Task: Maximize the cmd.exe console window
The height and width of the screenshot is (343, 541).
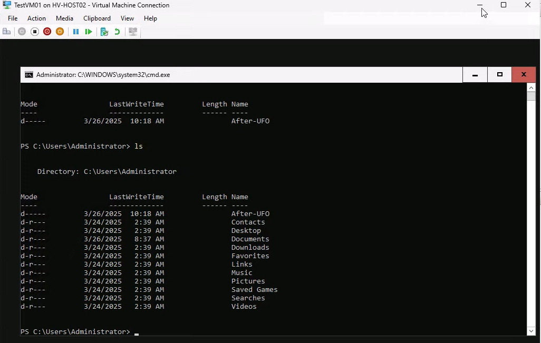Action: 499,75
